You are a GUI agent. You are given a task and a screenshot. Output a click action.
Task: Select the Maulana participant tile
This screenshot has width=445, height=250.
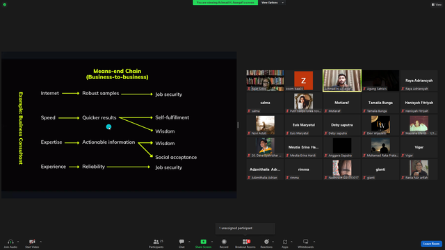pyautogui.click(x=419, y=125)
